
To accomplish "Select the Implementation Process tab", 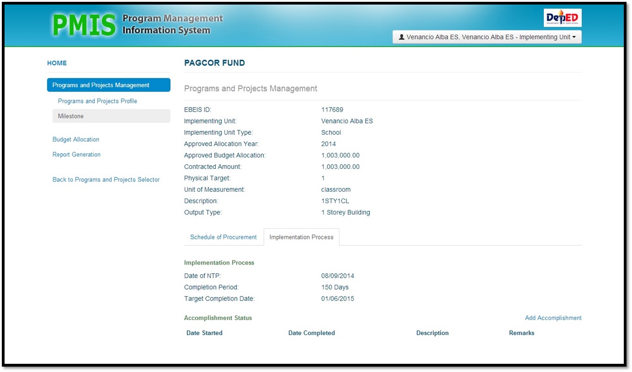I will pyautogui.click(x=302, y=237).
